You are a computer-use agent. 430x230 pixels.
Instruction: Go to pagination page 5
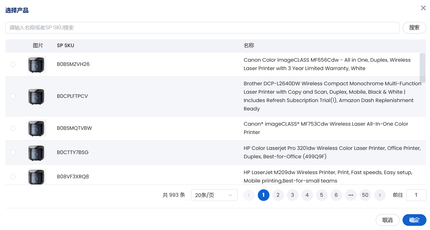click(x=322, y=195)
